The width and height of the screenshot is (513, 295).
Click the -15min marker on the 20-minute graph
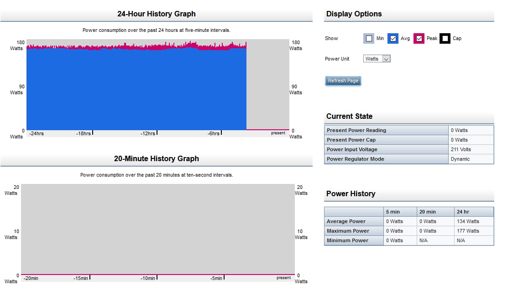tap(81, 278)
